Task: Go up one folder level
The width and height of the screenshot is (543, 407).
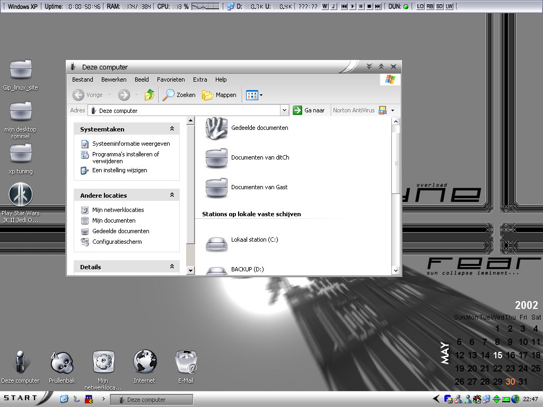Action: click(149, 95)
